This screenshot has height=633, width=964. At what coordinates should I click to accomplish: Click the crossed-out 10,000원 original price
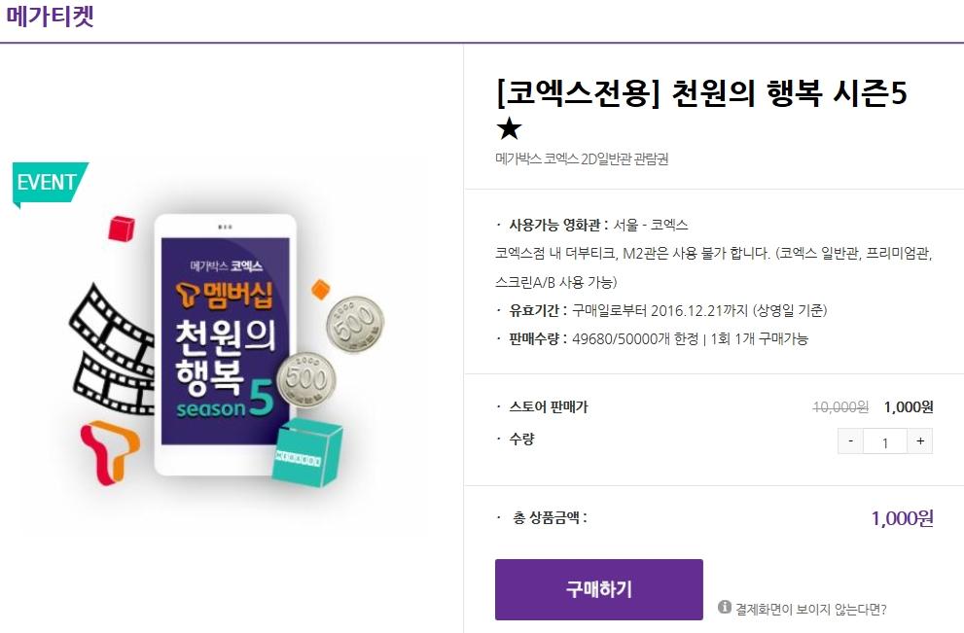pyautogui.click(x=840, y=406)
